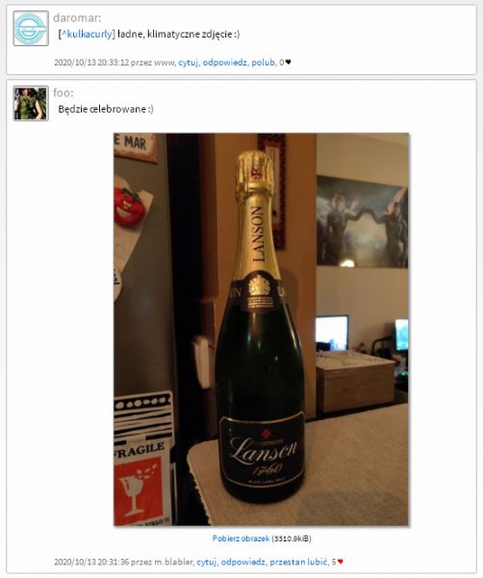Click 'cytuj' on daromar's post
Image resolution: width=483 pixels, height=578 pixels.
coord(189,63)
